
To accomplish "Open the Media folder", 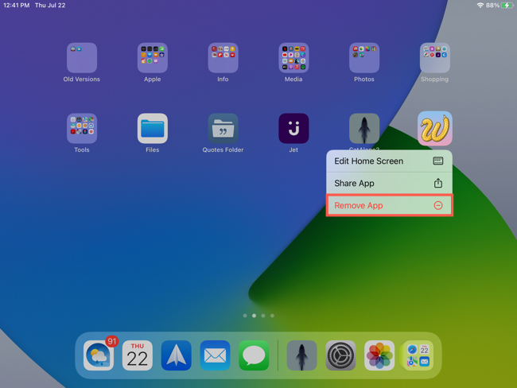I will tap(293, 58).
